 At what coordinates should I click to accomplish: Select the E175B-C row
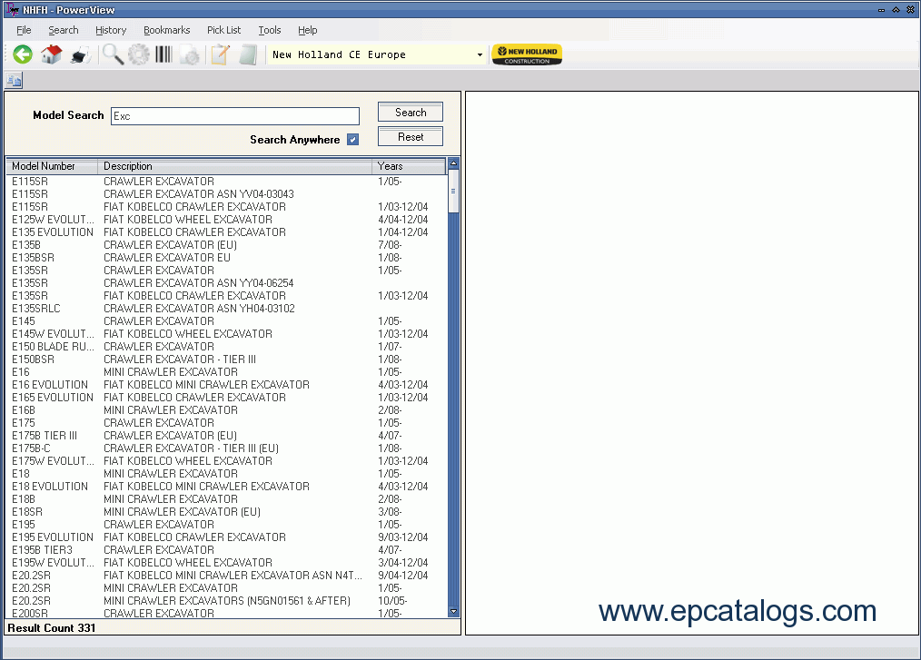coord(226,448)
